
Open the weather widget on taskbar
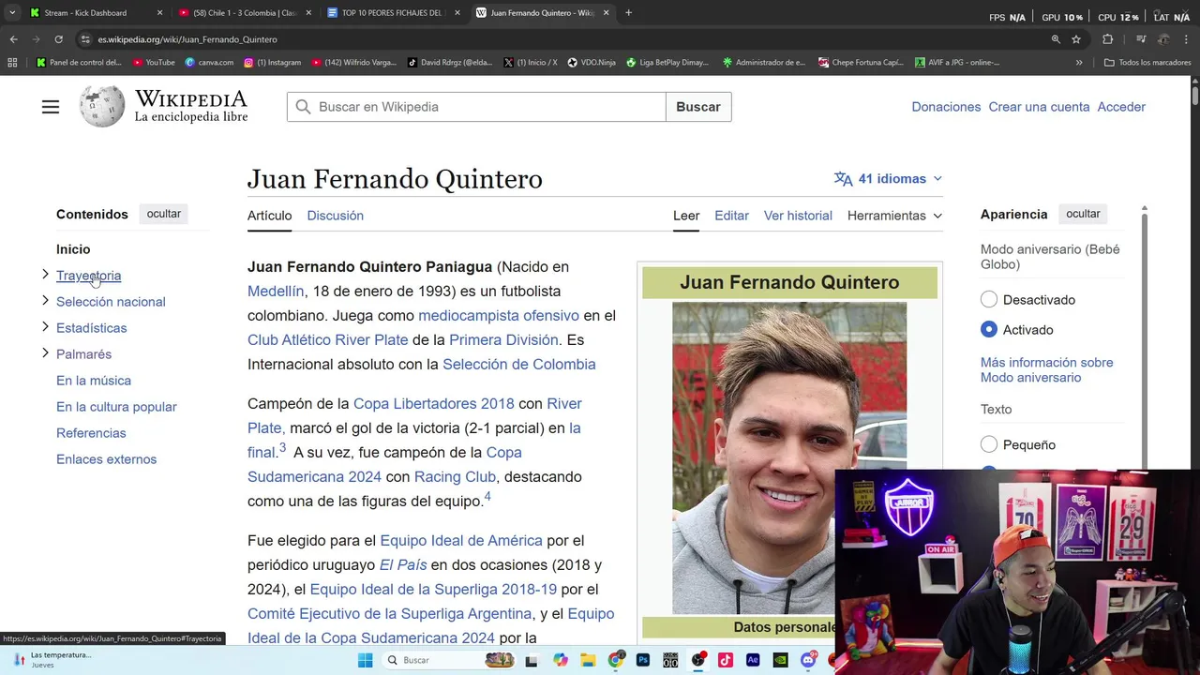pos(52,660)
